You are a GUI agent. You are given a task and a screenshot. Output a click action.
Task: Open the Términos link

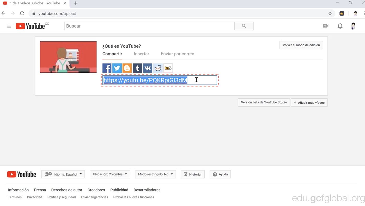pyautogui.click(x=15, y=197)
